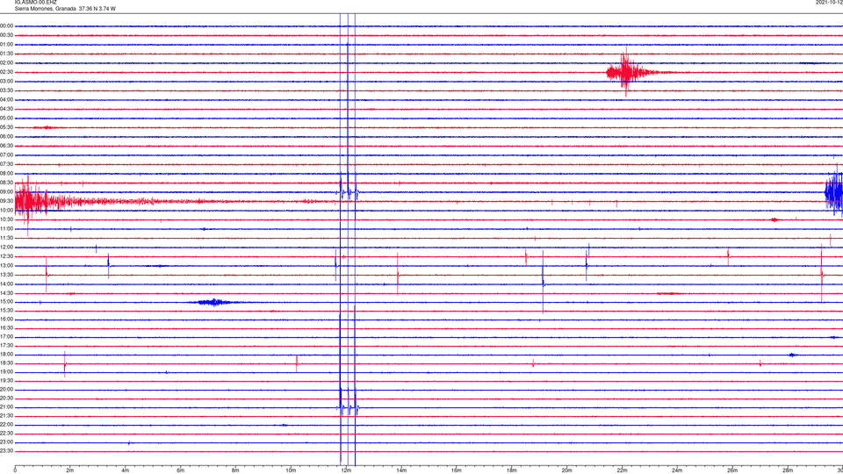The width and height of the screenshot is (843, 474).
Task: Click the 24m tick on minute axis
Action: pyautogui.click(x=677, y=470)
